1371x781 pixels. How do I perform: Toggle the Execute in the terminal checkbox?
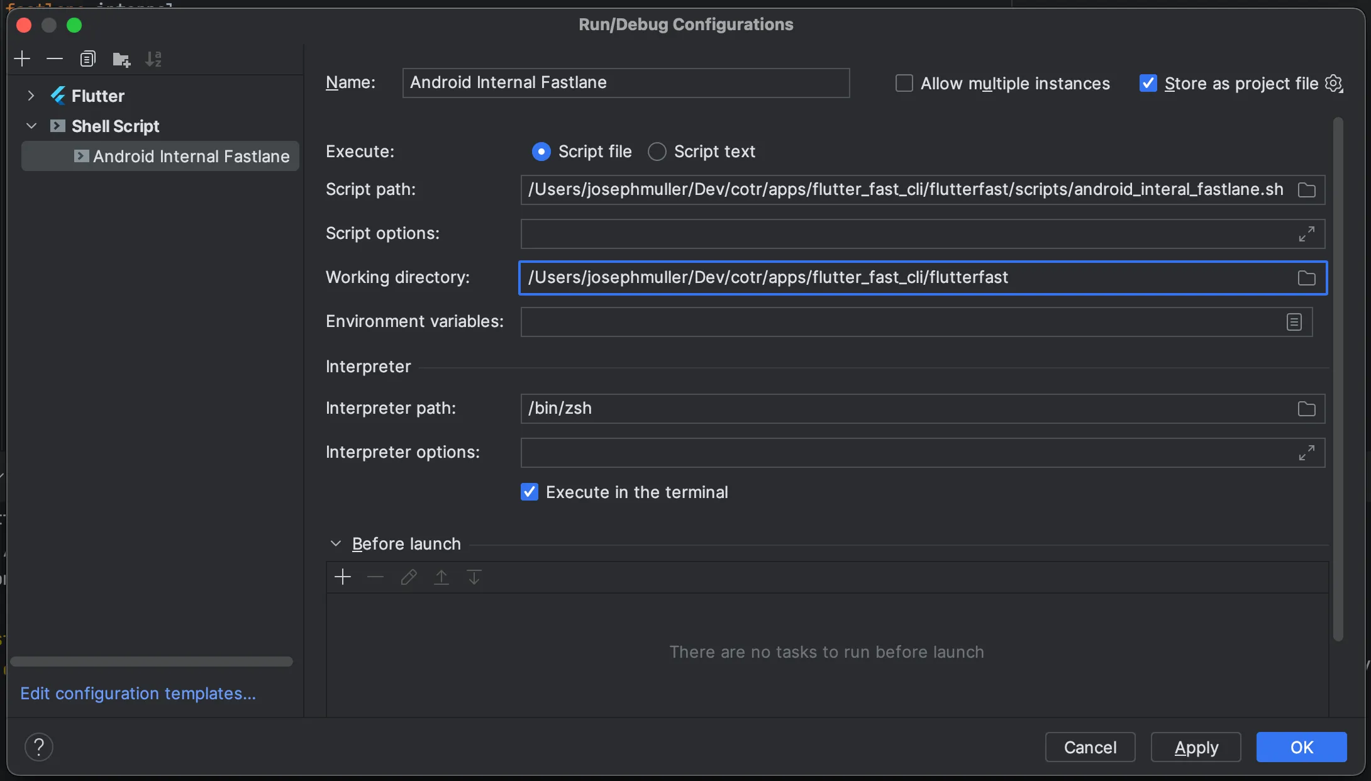(x=529, y=491)
